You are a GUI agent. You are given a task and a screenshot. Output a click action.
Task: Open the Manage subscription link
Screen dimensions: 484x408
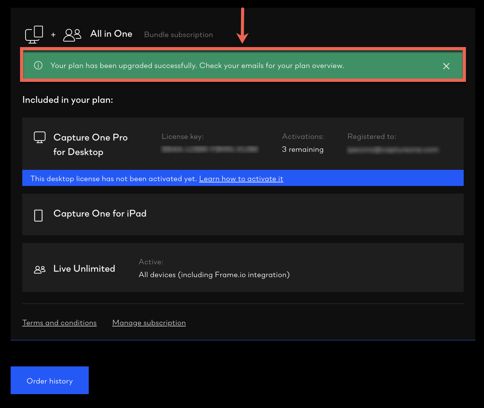tap(149, 323)
